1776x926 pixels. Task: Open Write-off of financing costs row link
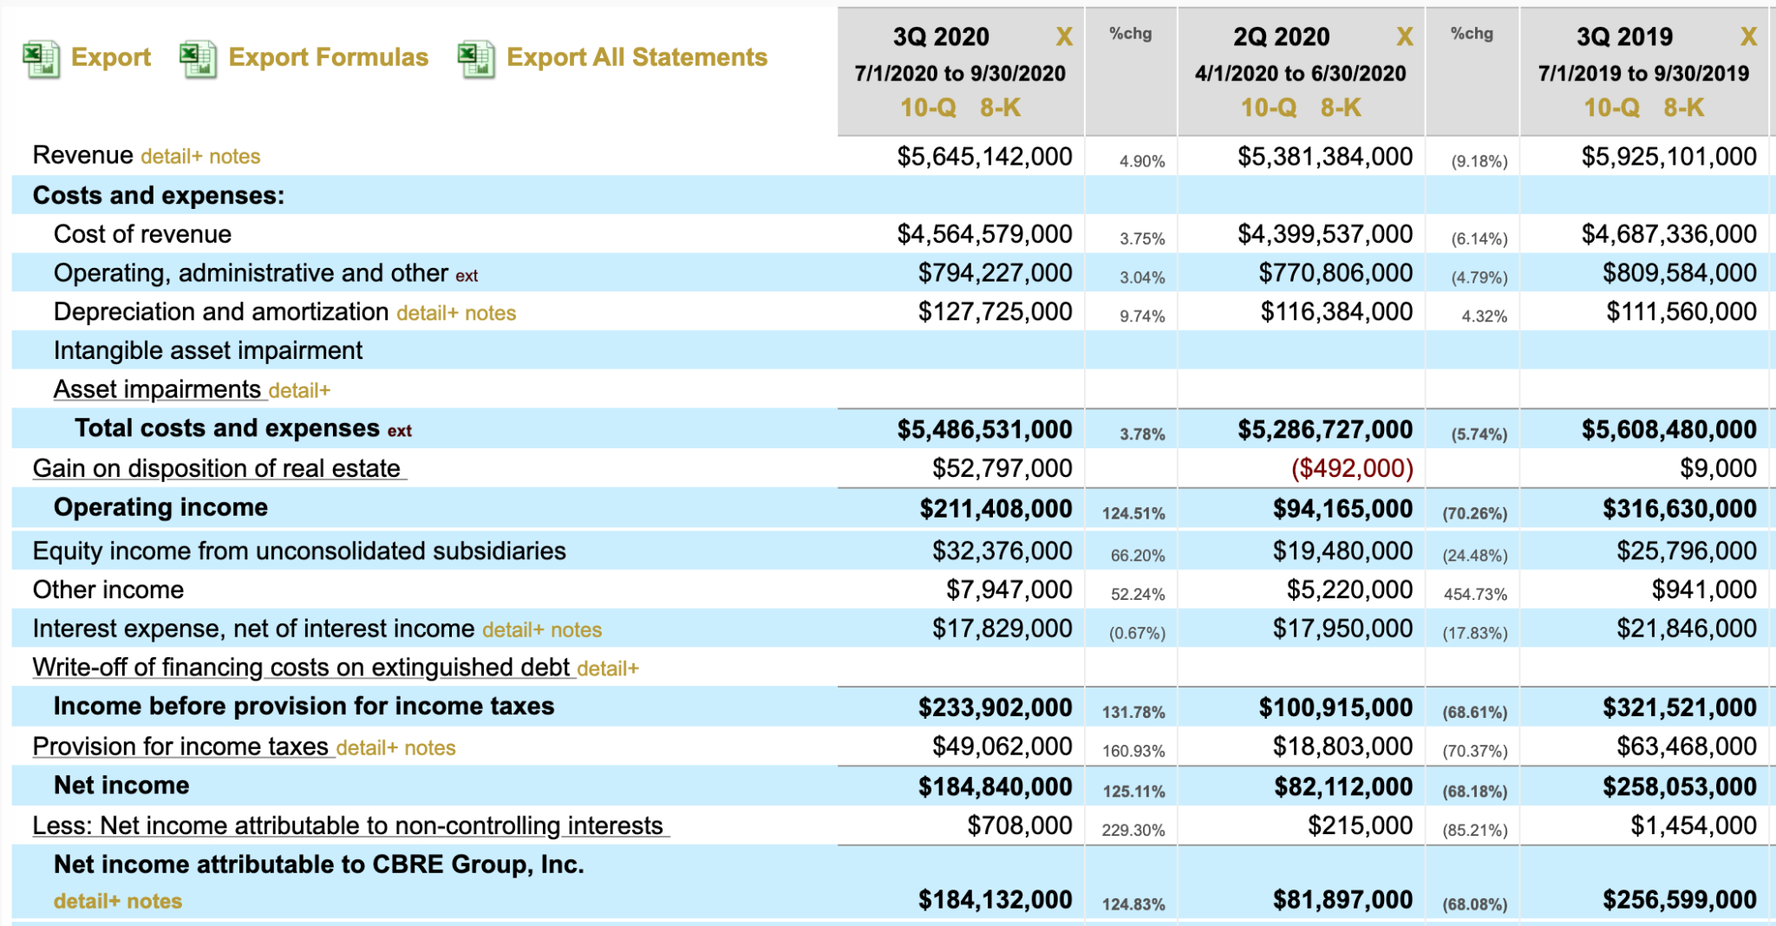click(x=301, y=668)
